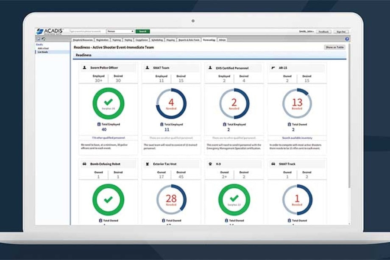The width and height of the screenshot is (390, 260).
Task: Click the help question mark icon
Action: (347, 39)
